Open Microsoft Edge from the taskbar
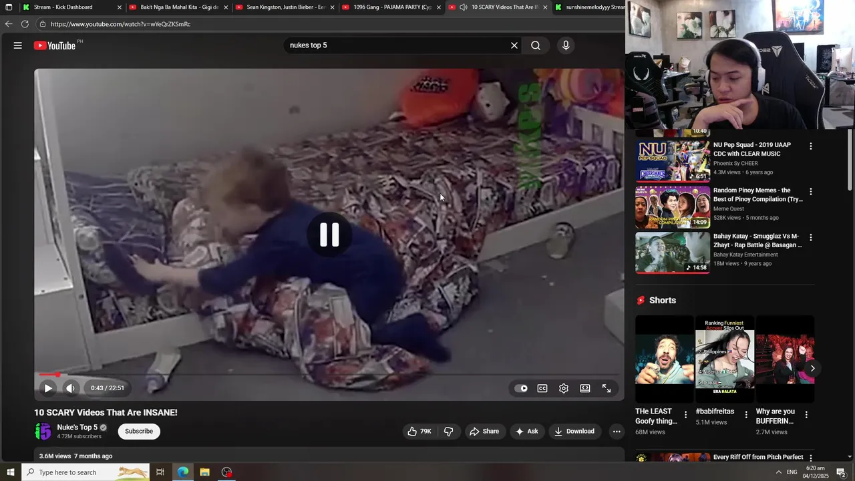This screenshot has width=855, height=481. point(183,472)
